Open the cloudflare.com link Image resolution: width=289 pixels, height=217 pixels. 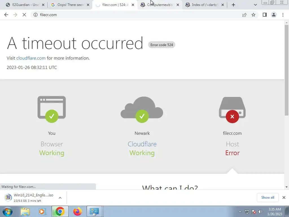(31, 58)
